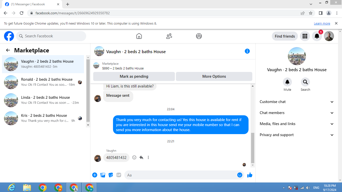Attach a photo using the image icon
The image size is (342, 192).
coord(103,175)
